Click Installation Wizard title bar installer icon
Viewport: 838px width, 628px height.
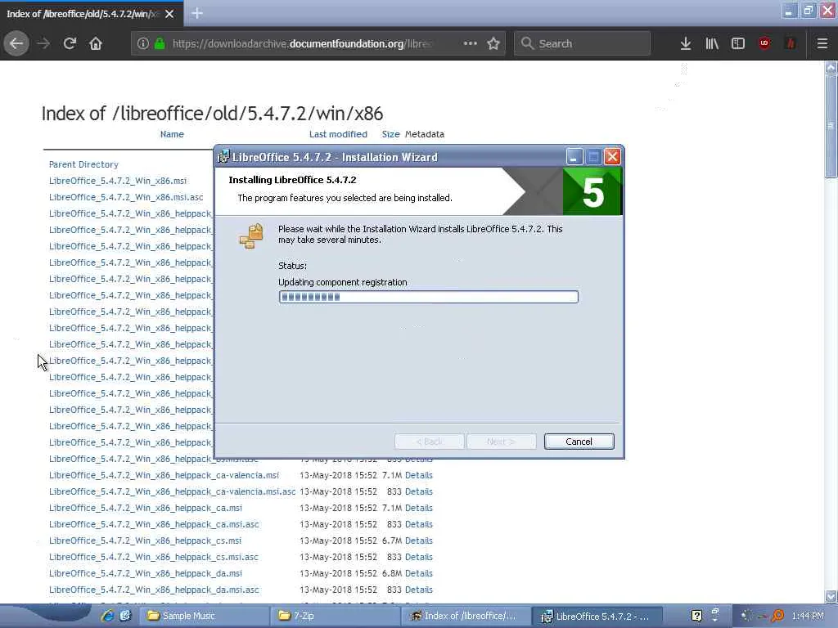click(x=223, y=156)
